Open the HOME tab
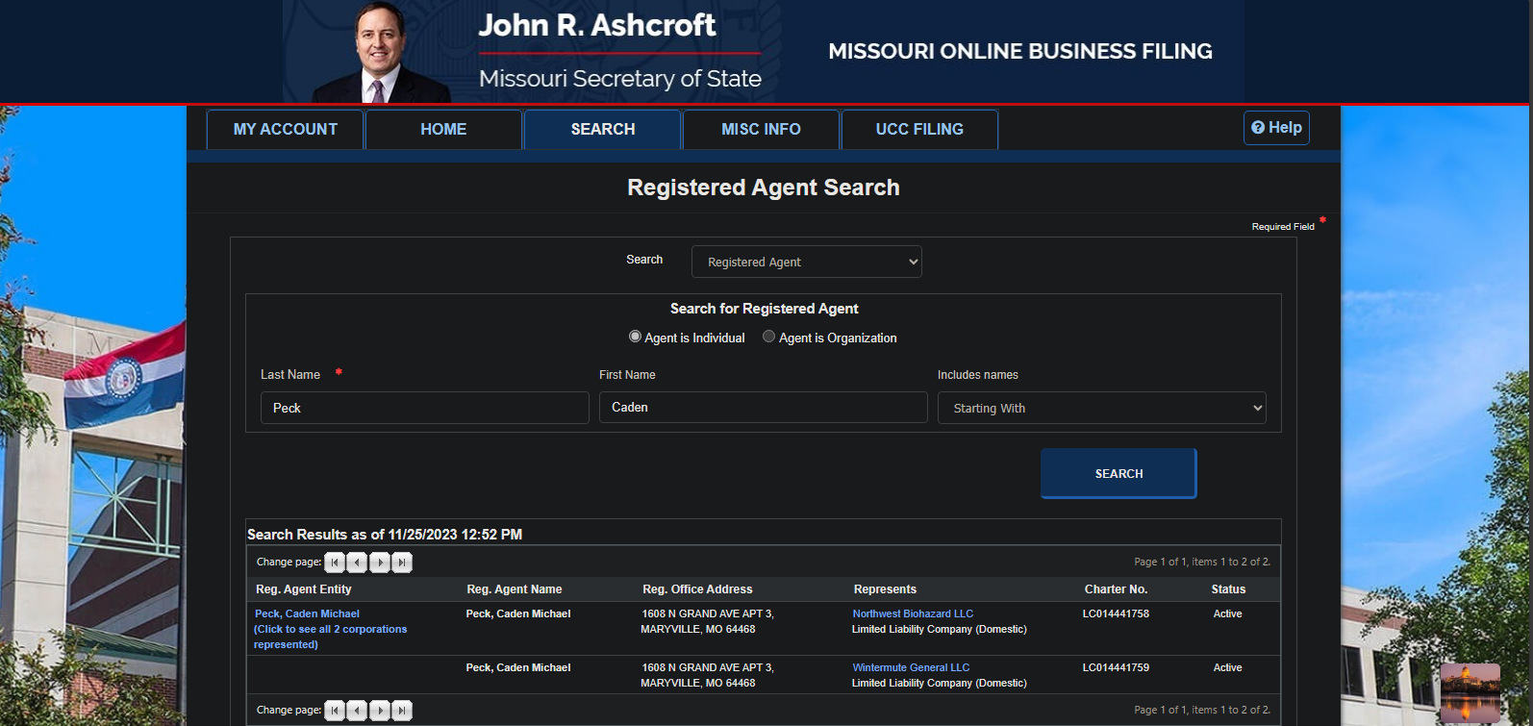 coord(443,129)
